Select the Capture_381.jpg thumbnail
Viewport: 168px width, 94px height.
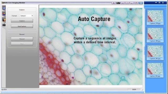click(155, 52)
